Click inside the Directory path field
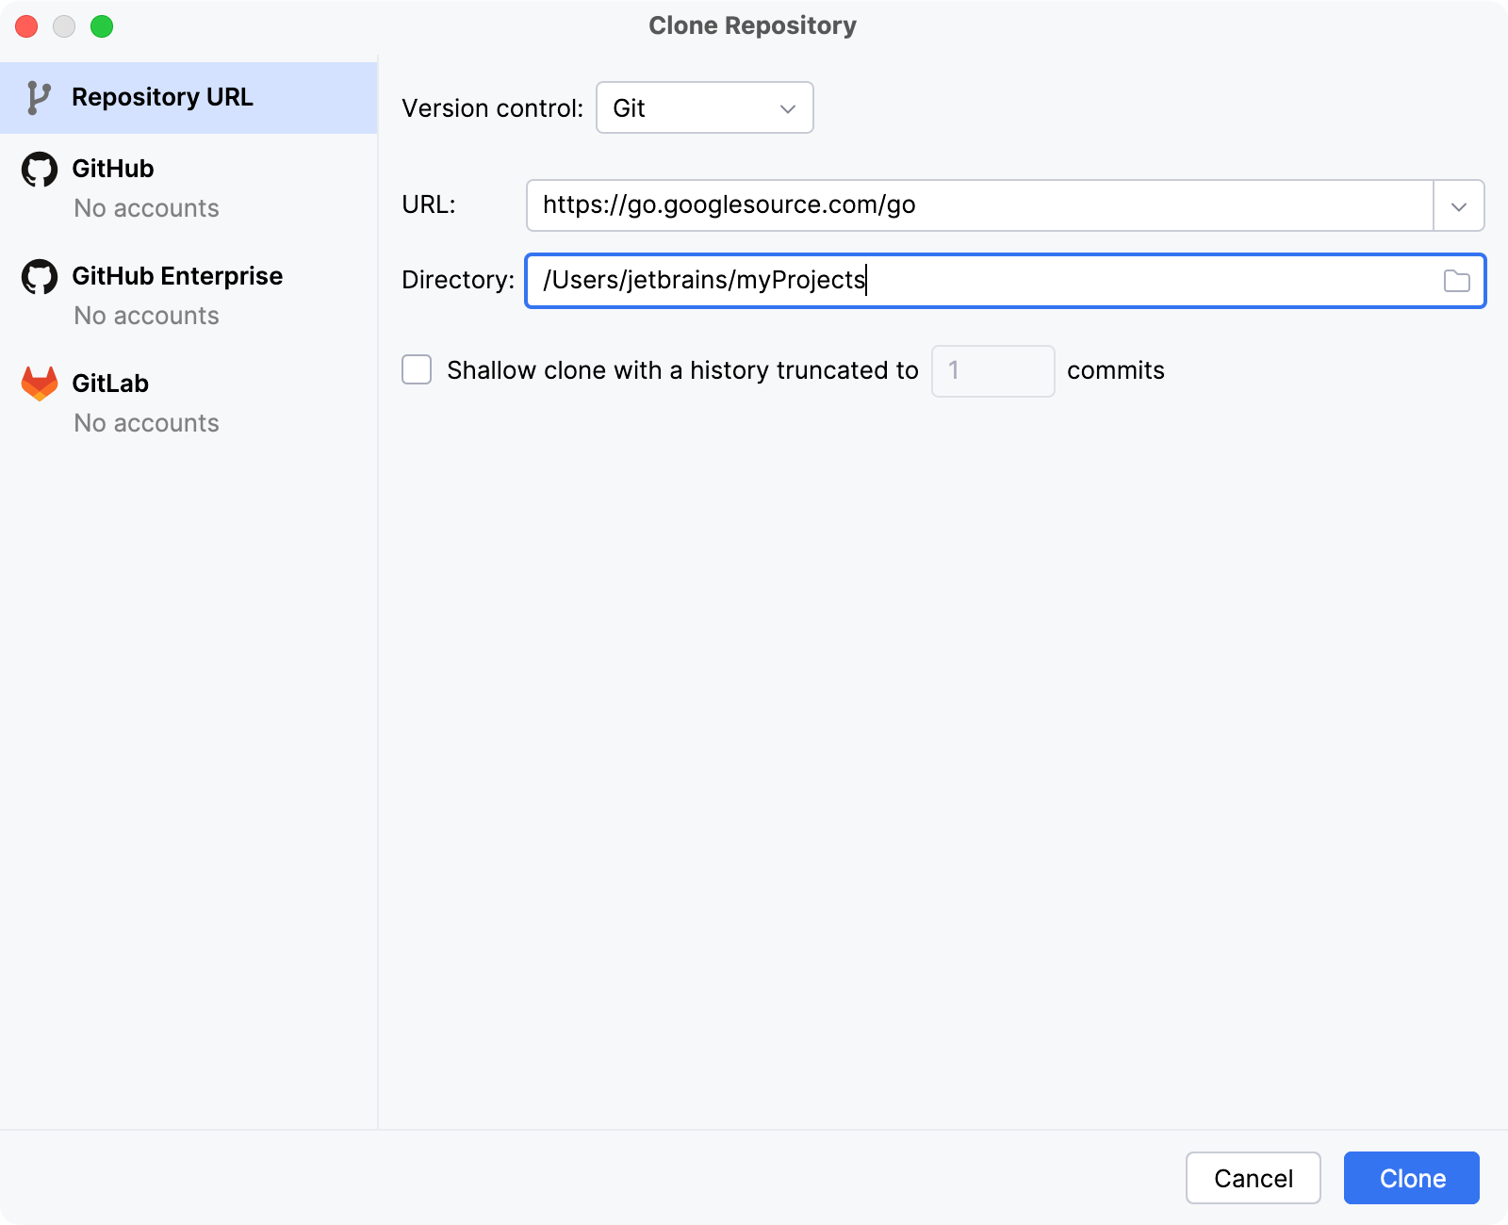Image resolution: width=1508 pixels, height=1225 pixels. tap(942, 280)
